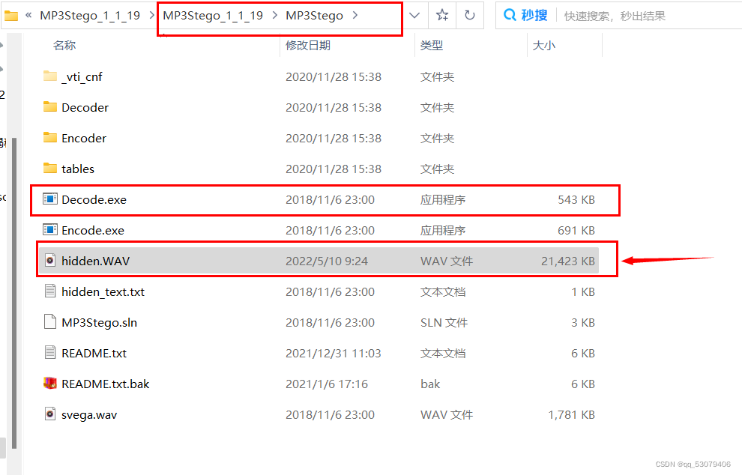Click the refresh icon beside address bar
742x475 pixels.
point(469,15)
